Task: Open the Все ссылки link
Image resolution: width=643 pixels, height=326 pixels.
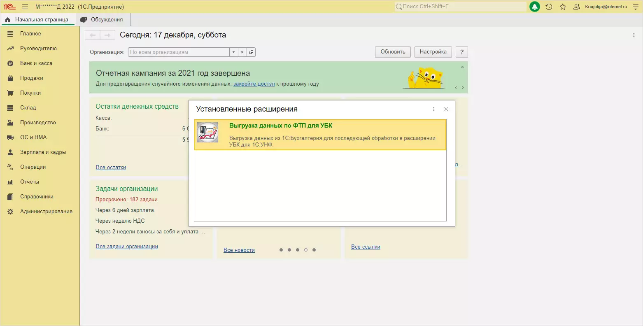Action: click(x=366, y=247)
